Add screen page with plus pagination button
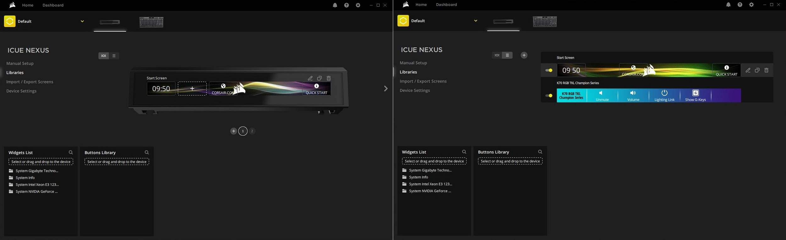This screenshot has height=240, width=786. 233,131
